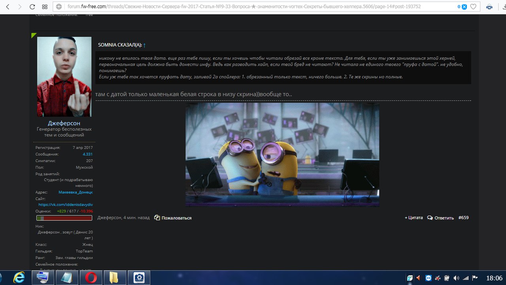
Task: Click the '4 мин. назад' timestamp
Action: pyautogui.click(x=136, y=218)
